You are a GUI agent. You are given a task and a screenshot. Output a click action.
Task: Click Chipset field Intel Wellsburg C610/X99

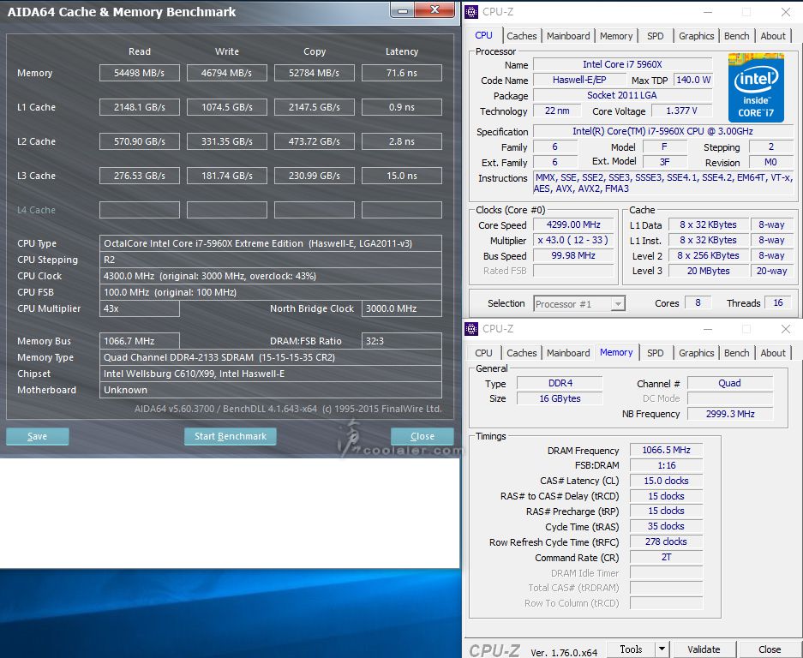(x=271, y=374)
